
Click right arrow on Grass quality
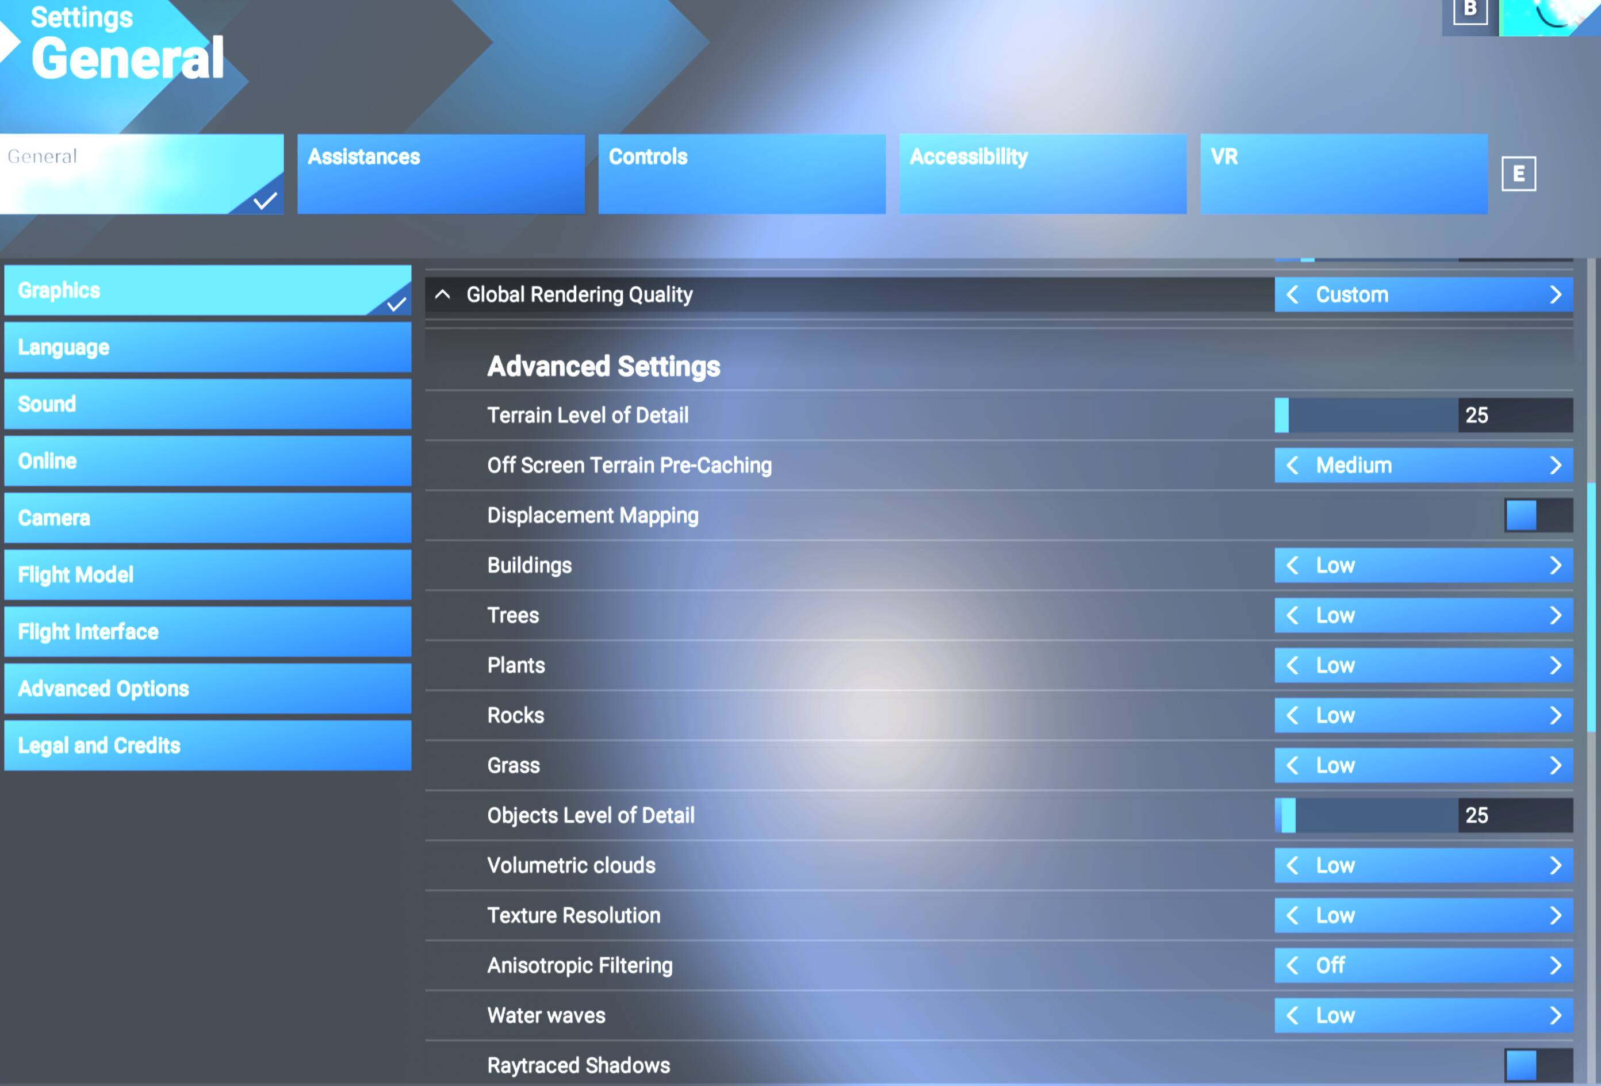[1555, 765]
